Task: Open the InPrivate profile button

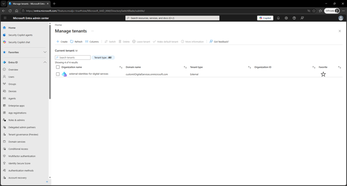Action: click(x=332, y=11)
